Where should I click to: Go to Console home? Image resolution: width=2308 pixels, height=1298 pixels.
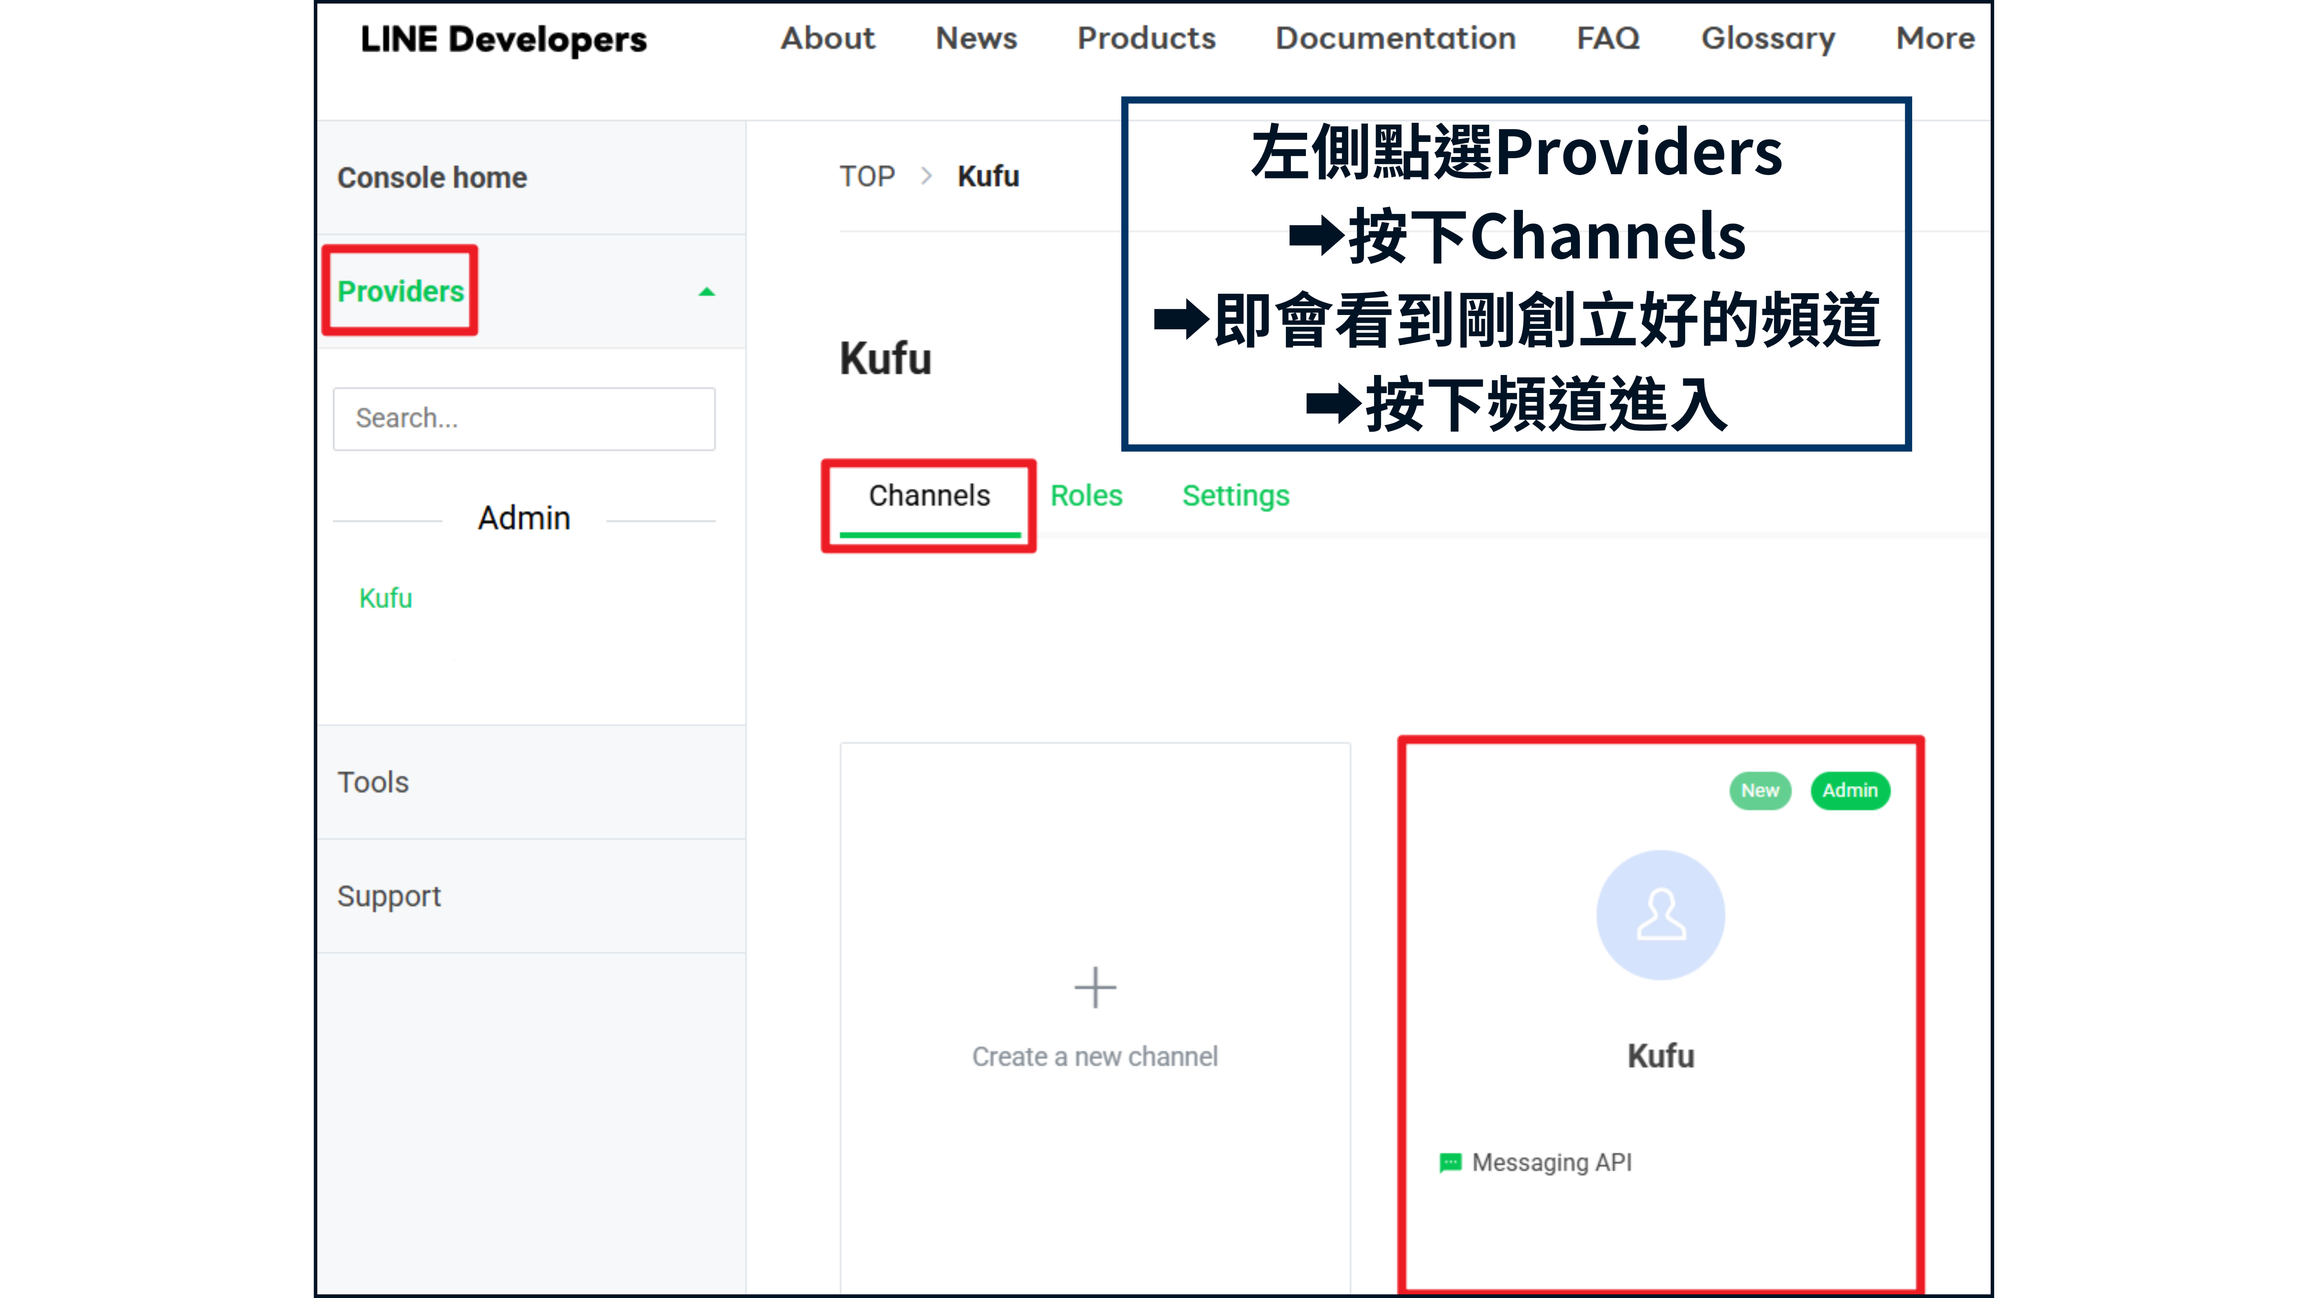(x=432, y=177)
